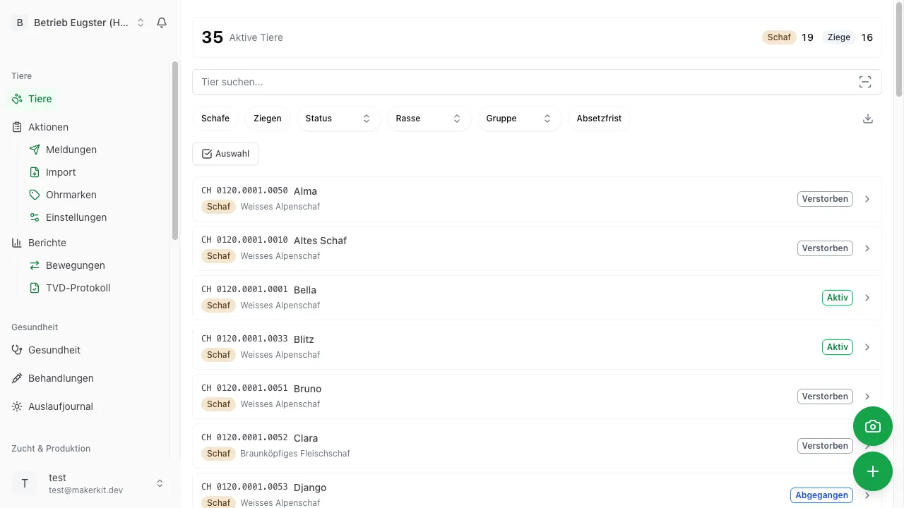
Task: Click the barcode scan icon in search field
Action: click(x=865, y=82)
